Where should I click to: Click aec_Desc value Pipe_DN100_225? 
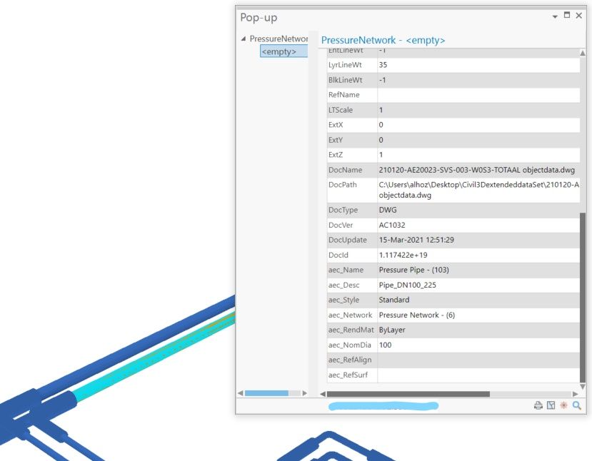407,285
